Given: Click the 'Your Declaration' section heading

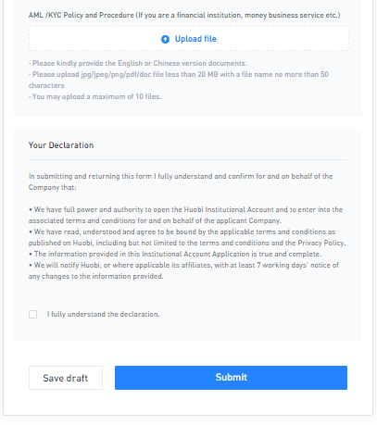Looking at the screenshot, I should (61, 145).
